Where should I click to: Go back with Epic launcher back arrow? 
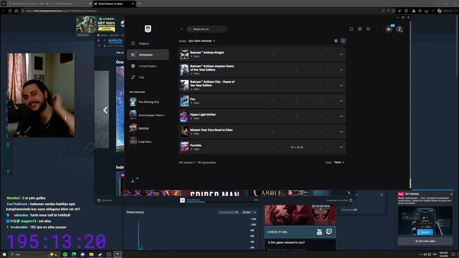point(181,29)
